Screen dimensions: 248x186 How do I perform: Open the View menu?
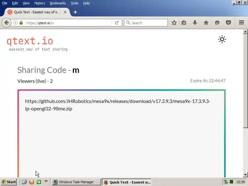(26, 3)
